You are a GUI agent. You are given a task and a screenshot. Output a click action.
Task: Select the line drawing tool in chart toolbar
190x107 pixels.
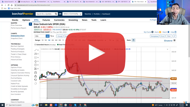click(x=36, y=50)
